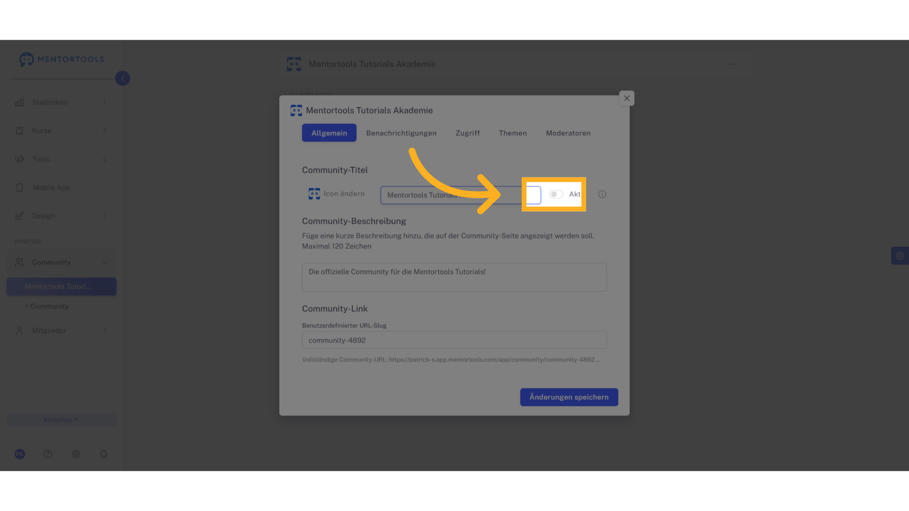Open notifications bell icon
The image size is (909, 511).
click(104, 454)
